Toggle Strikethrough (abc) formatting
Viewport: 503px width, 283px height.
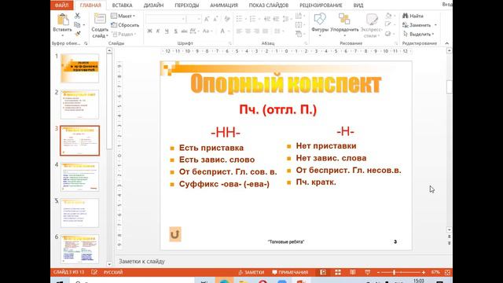[184, 31]
